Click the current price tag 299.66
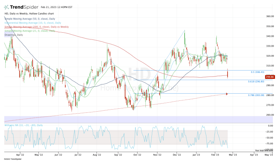Screen dimensions: 279x161 pos(270,77)
